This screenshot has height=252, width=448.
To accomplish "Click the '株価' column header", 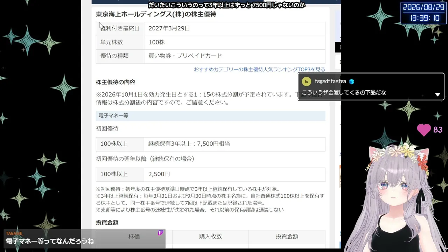I will 134,237.
